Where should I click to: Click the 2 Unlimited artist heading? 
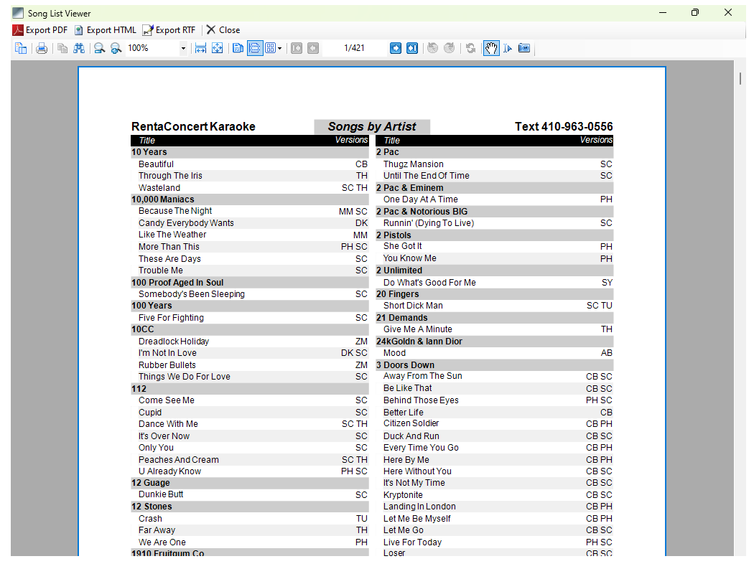pyautogui.click(x=494, y=271)
